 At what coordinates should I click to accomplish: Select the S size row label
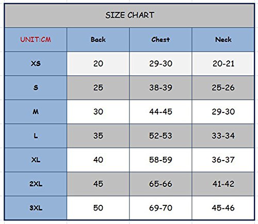tap(36, 88)
